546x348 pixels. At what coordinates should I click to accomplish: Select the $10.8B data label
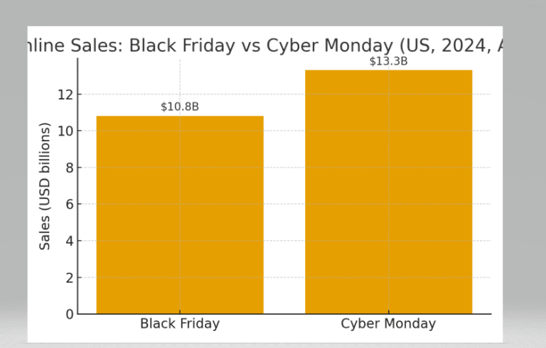pos(180,107)
